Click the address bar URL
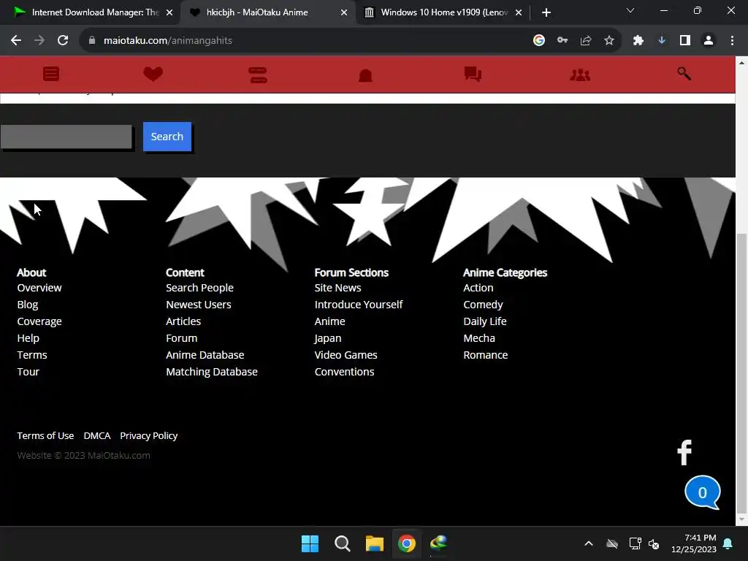The width and height of the screenshot is (748, 561). pyautogui.click(x=168, y=41)
